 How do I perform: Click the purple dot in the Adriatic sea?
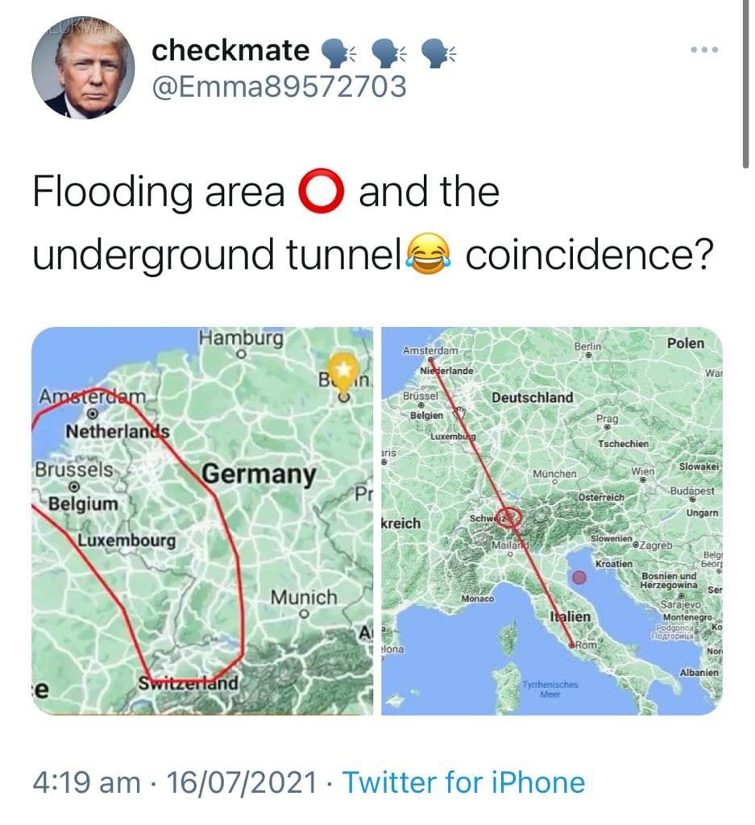[579, 577]
